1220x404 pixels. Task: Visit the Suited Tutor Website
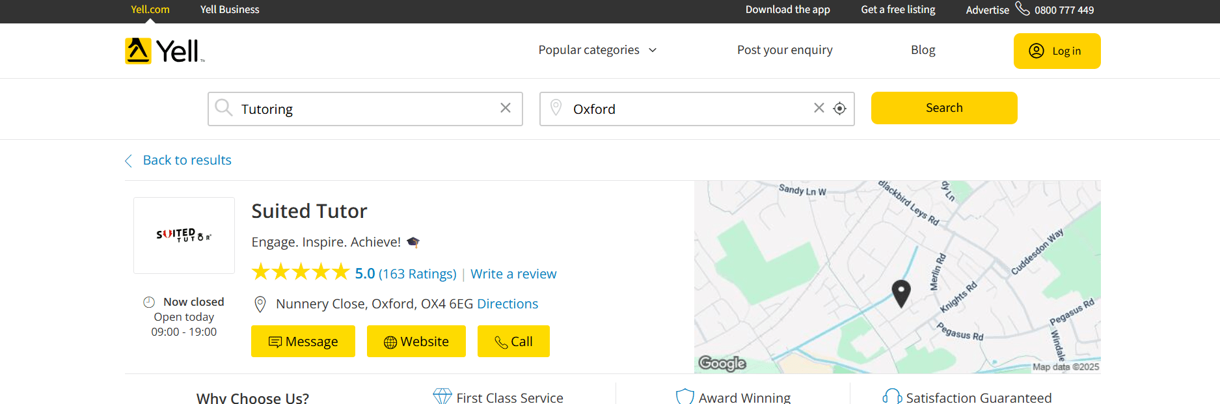(416, 342)
